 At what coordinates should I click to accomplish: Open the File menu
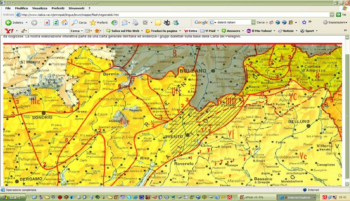pos(8,8)
